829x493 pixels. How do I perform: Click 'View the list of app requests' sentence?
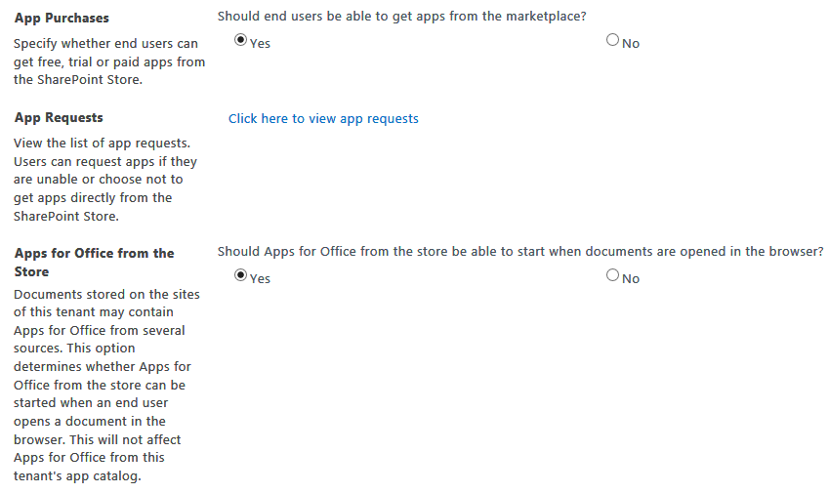tap(102, 144)
